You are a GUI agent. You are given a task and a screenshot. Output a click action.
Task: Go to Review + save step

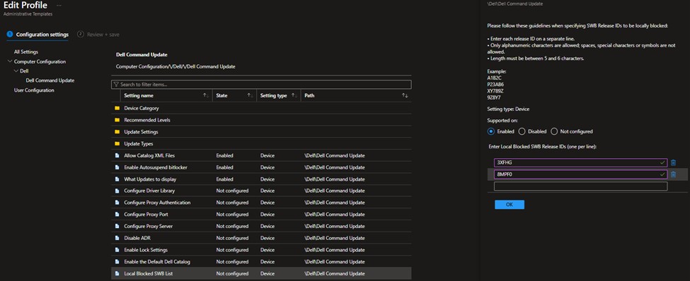tap(98, 35)
